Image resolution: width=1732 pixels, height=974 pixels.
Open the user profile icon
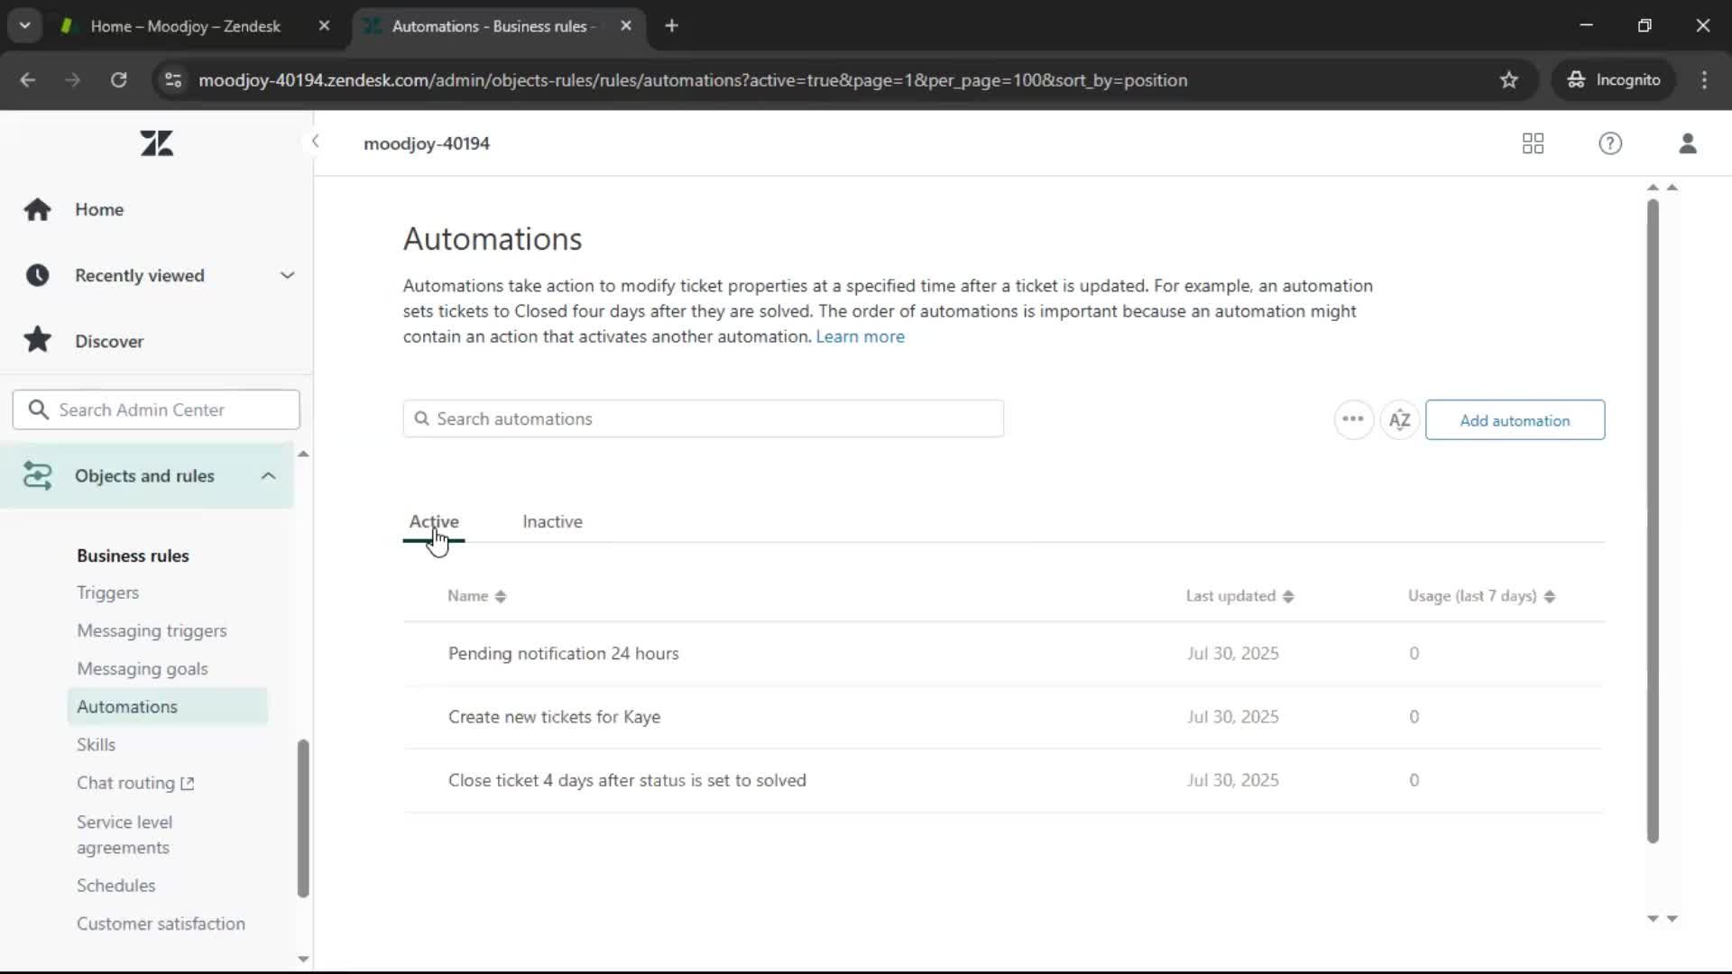click(x=1688, y=143)
